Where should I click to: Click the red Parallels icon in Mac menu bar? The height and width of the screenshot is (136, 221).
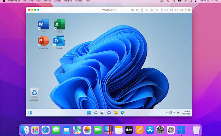[168, 1]
